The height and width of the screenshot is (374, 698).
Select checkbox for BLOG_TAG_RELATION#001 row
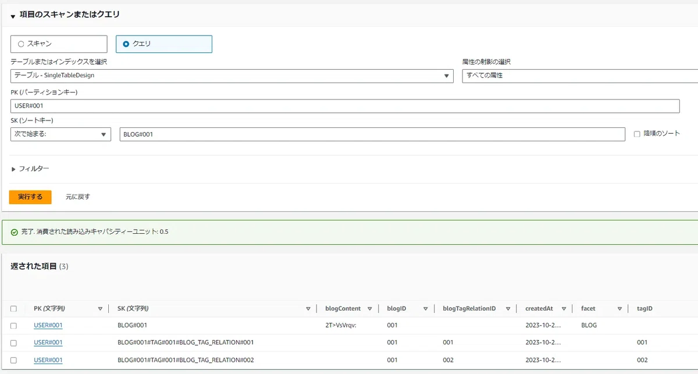[x=14, y=343]
